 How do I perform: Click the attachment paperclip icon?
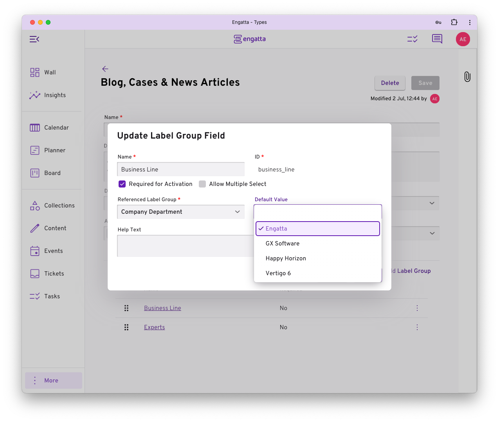click(x=467, y=77)
